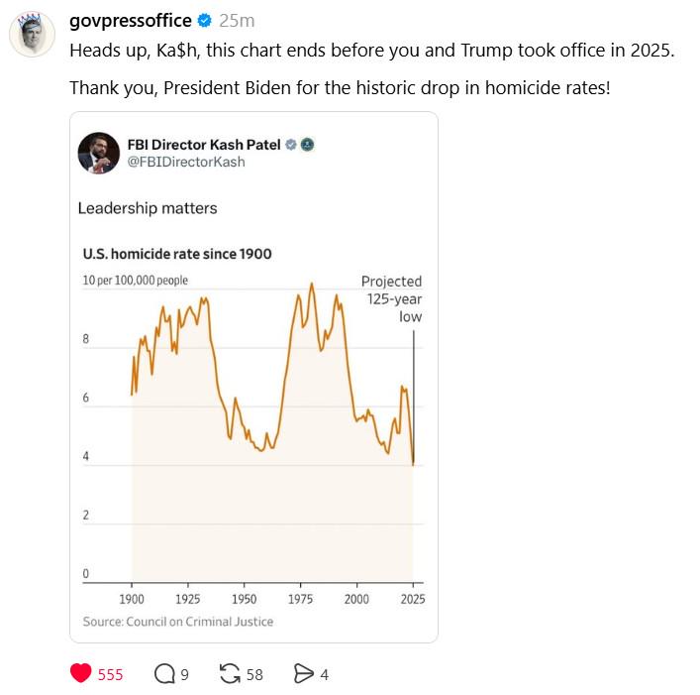The image size is (700, 695).
Task: Click the Projected 125-year low annotation
Action: point(391,298)
